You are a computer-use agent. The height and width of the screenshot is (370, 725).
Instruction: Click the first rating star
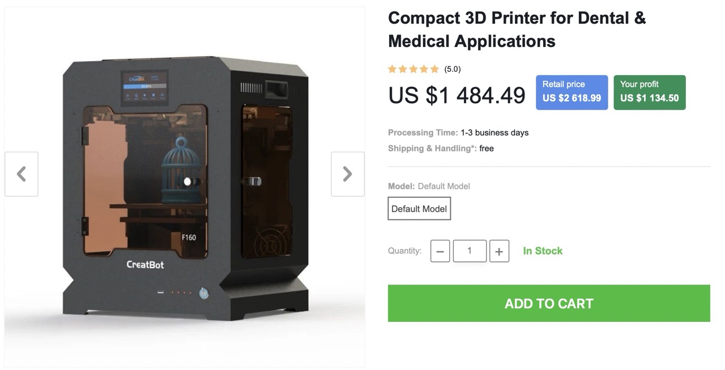point(393,69)
